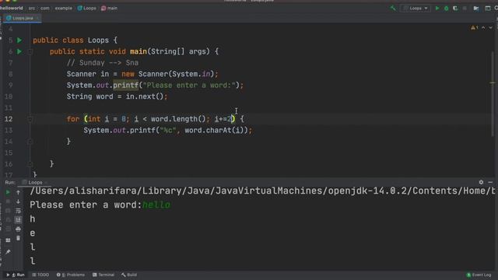Image resolution: width=498 pixels, height=280 pixels.
Task: Close the Loops tab in Run panel
Action: (x=46, y=183)
